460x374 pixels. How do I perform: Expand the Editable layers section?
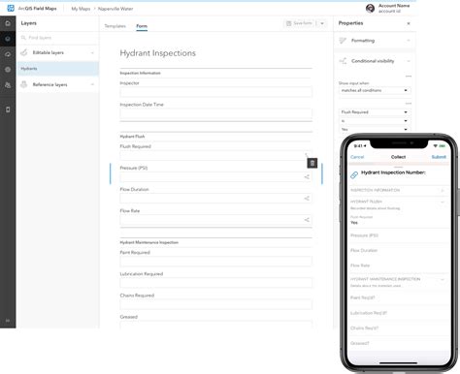[x=92, y=52]
